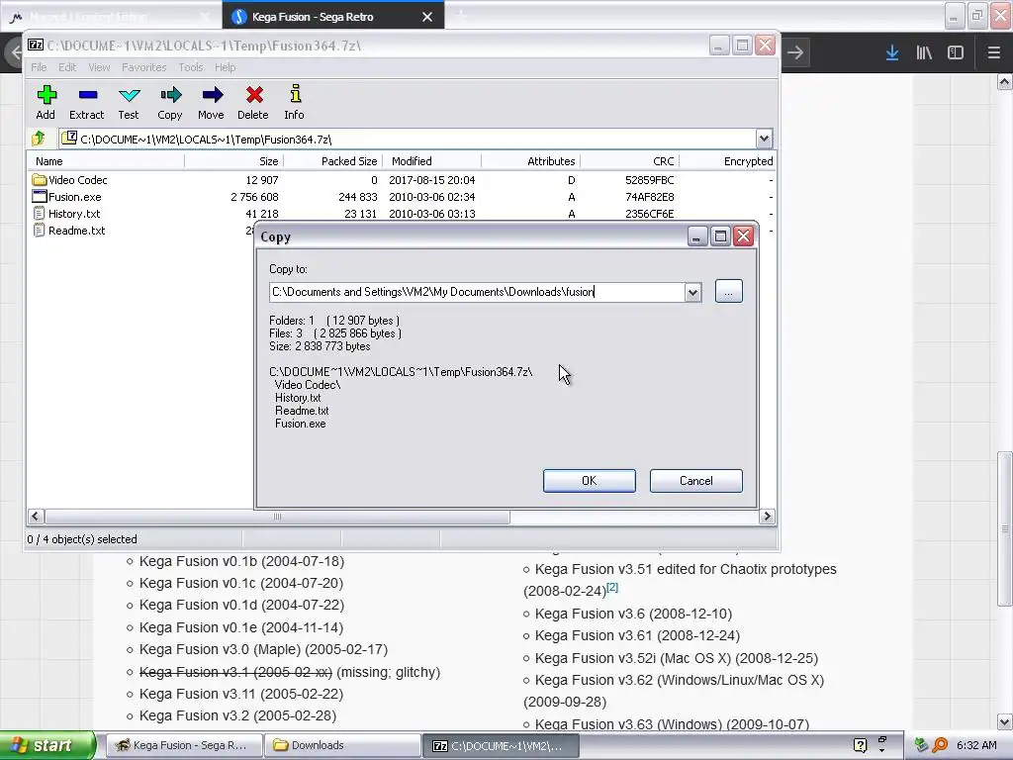The image size is (1013, 760).
Task: Run the Test archive tool
Action: click(129, 102)
